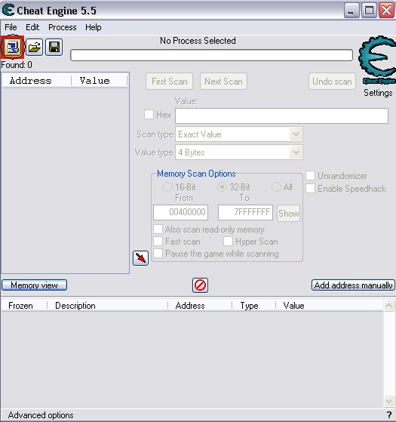The width and height of the screenshot is (396, 422).
Task: Click the Description column header
Action: (x=108, y=306)
